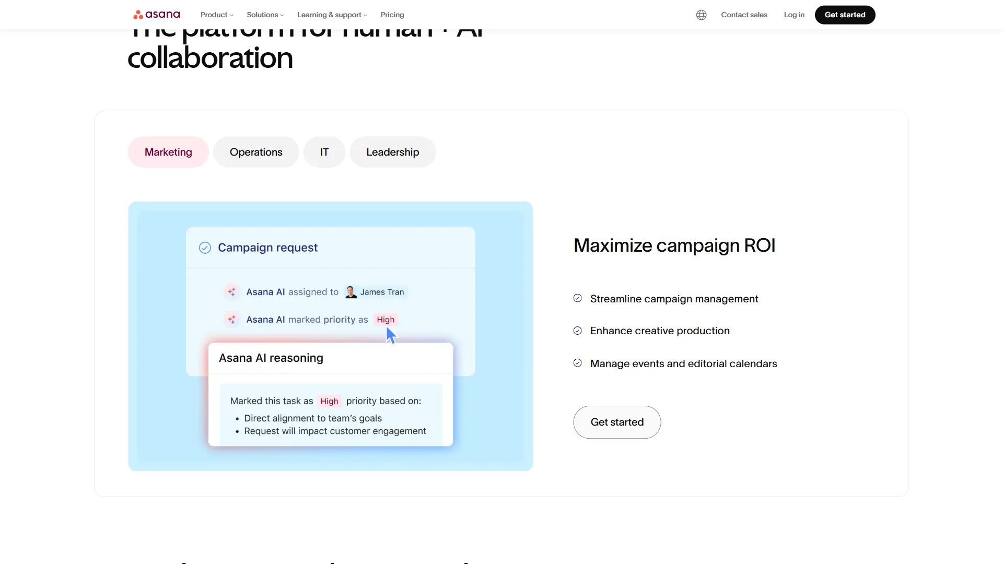Screen dimensions: 1003x564
Task: Click the Asana logo
Action: 156,15
